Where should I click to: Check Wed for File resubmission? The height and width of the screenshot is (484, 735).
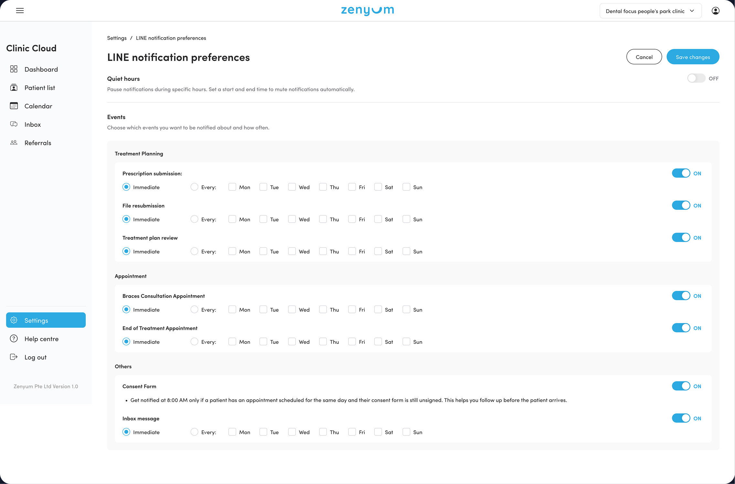(x=292, y=219)
